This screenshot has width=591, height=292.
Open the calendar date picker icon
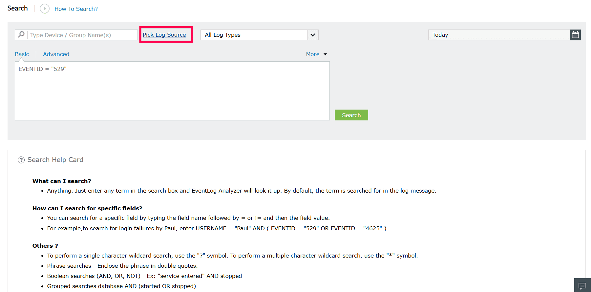pyautogui.click(x=575, y=35)
